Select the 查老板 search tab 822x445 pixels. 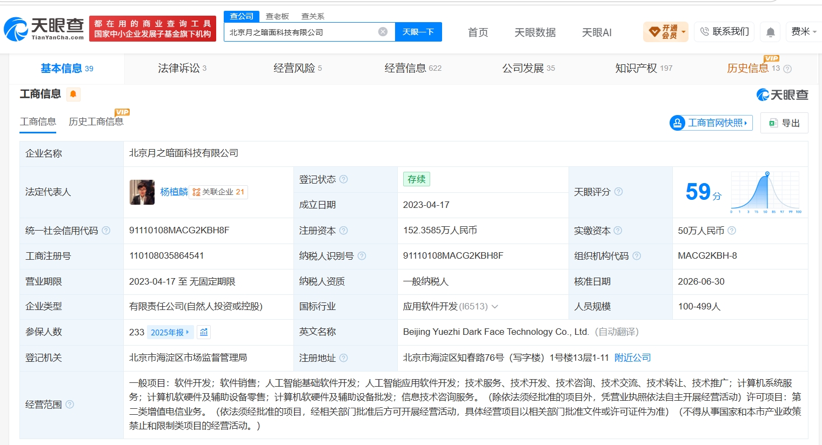277,16
